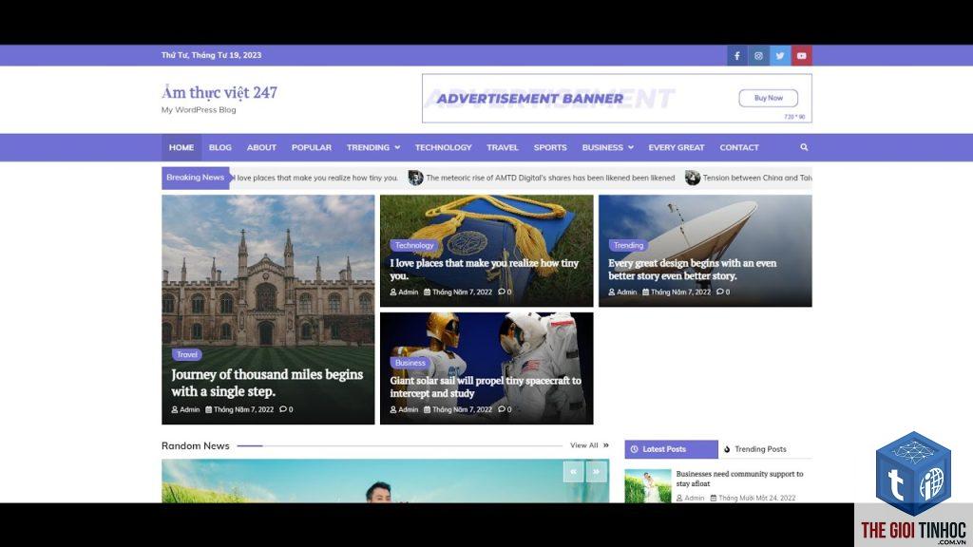Go to previous slide in Random News

coord(573,471)
